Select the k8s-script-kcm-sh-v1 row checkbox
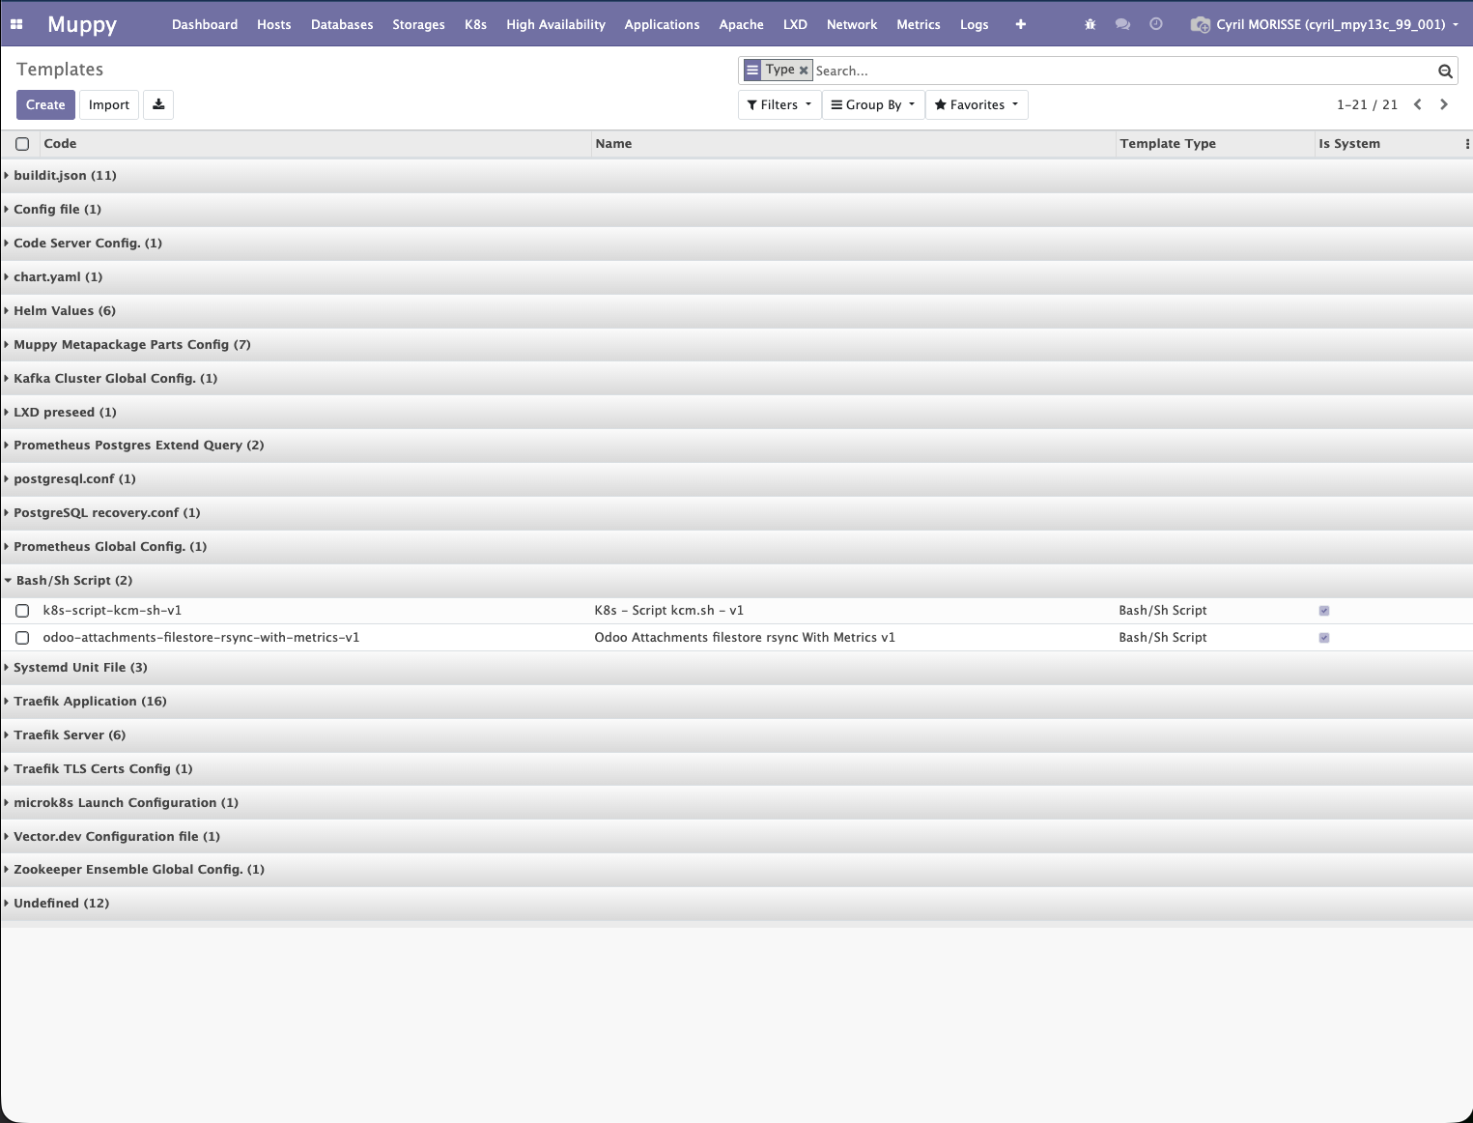The height and width of the screenshot is (1123, 1473). click(x=22, y=611)
